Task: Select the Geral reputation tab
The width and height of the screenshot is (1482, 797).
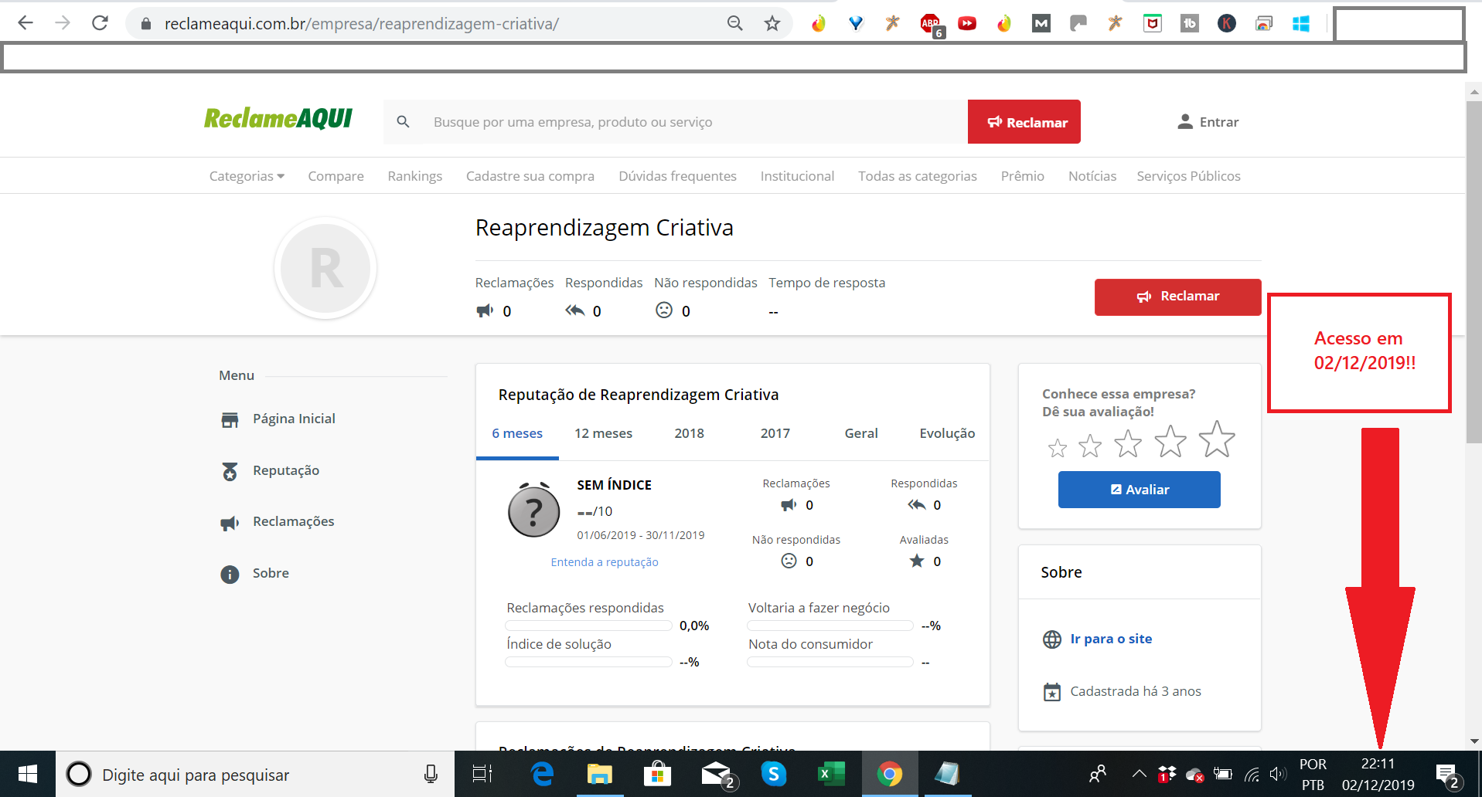Action: pyautogui.click(x=861, y=434)
